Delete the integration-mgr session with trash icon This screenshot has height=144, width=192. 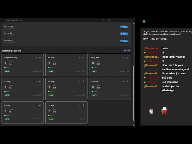[x=40, y=58]
